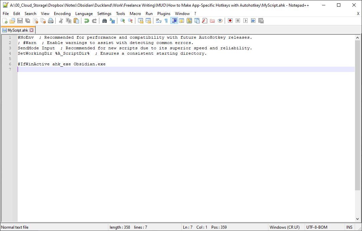Viewport: 362px width, 231px height.
Task: Close the MyScript.ahk tab with red X
Action: [32, 30]
